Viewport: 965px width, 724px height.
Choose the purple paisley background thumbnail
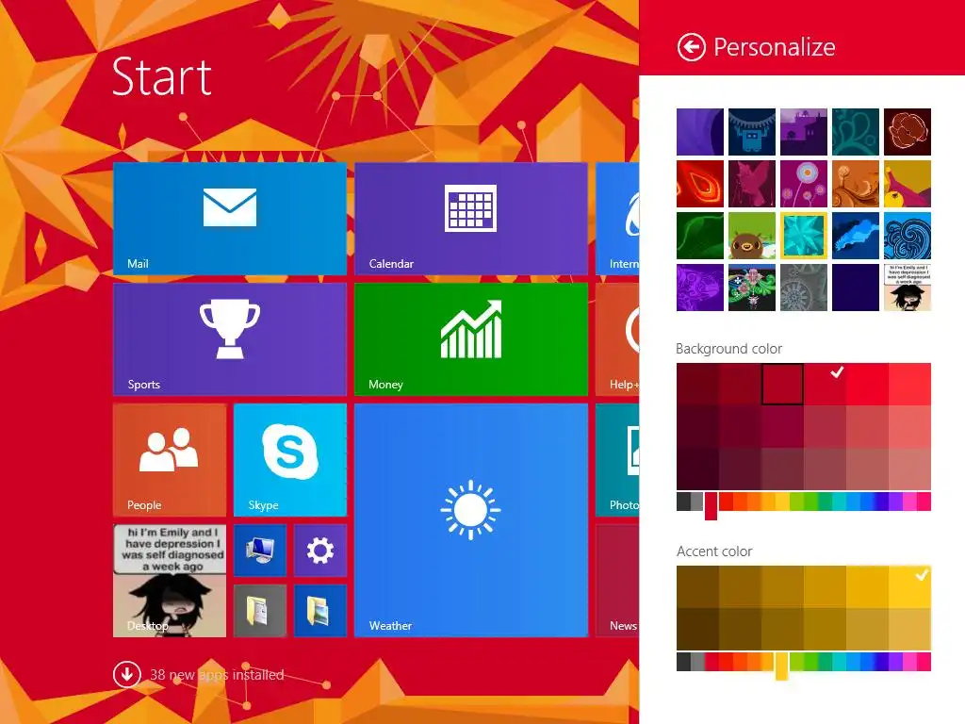coord(700,288)
